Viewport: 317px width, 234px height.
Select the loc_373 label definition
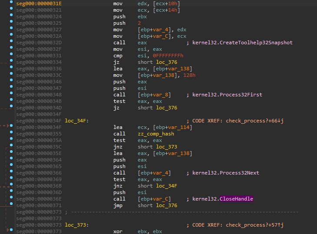[x=76, y=225]
